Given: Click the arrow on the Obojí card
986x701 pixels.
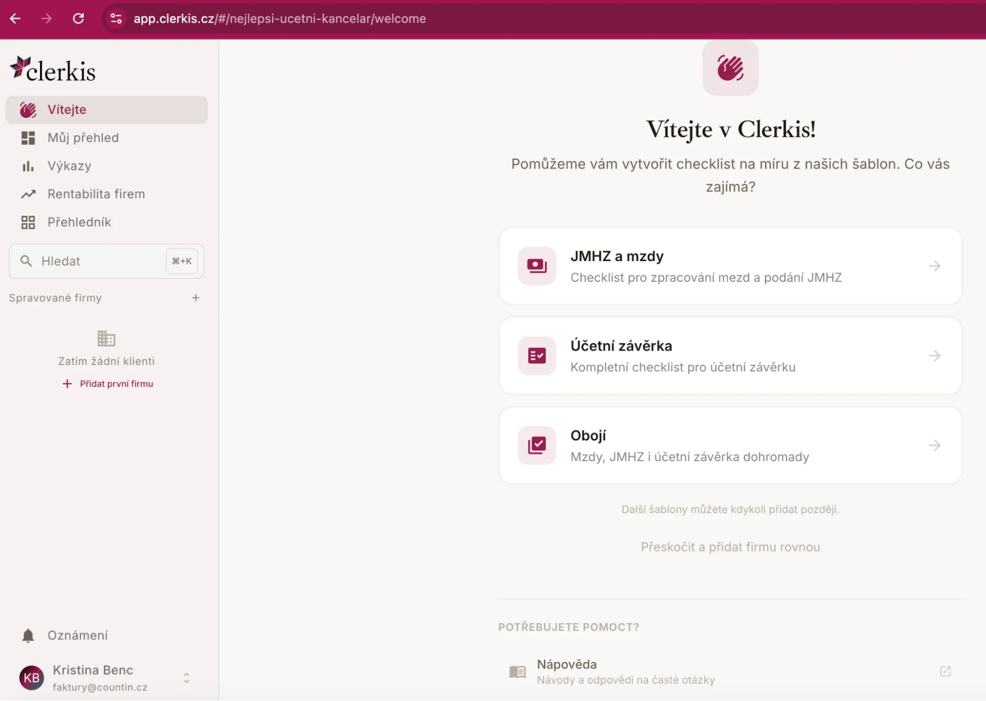Looking at the screenshot, I should [x=935, y=445].
